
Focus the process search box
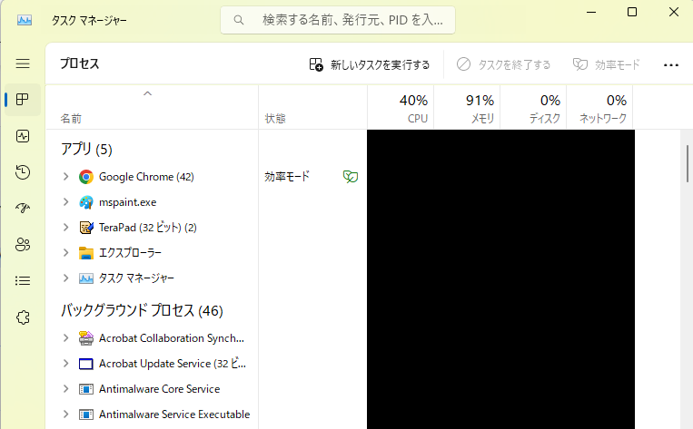tap(338, 20)
